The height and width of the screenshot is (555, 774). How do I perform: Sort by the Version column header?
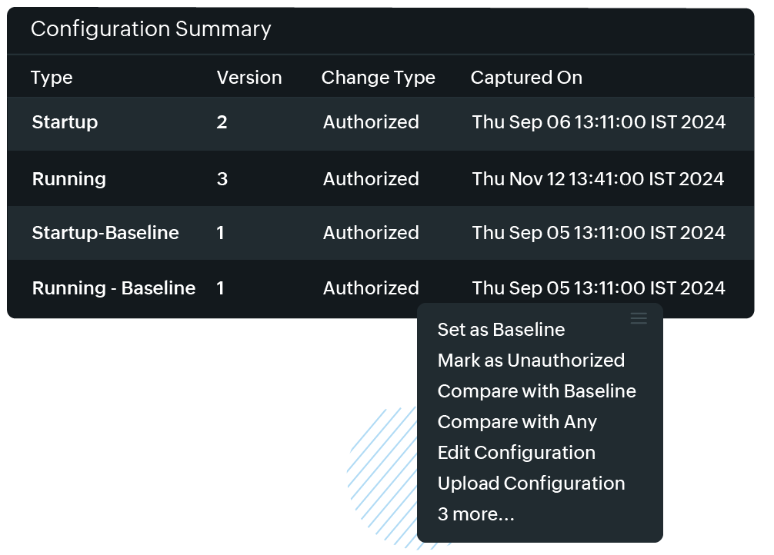click(x=249, y=77)
